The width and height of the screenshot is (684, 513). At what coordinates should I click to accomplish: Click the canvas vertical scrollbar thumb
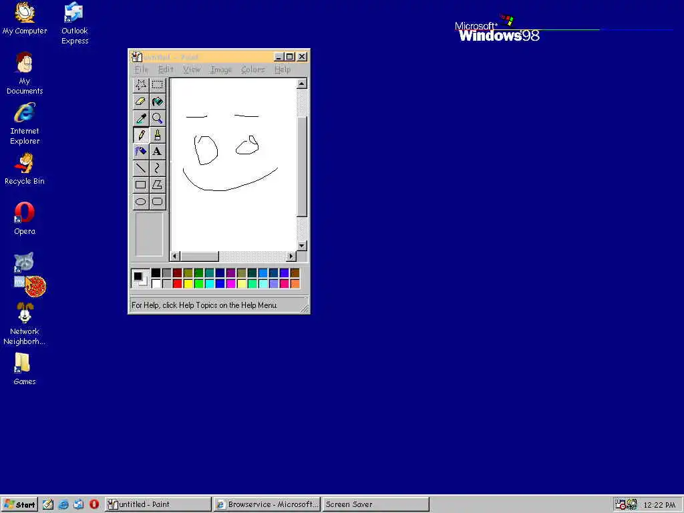click(302, 166)
